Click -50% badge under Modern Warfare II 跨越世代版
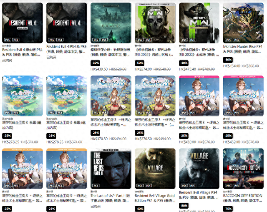This screenshot has width=267, height=212. tap(139, 63)
